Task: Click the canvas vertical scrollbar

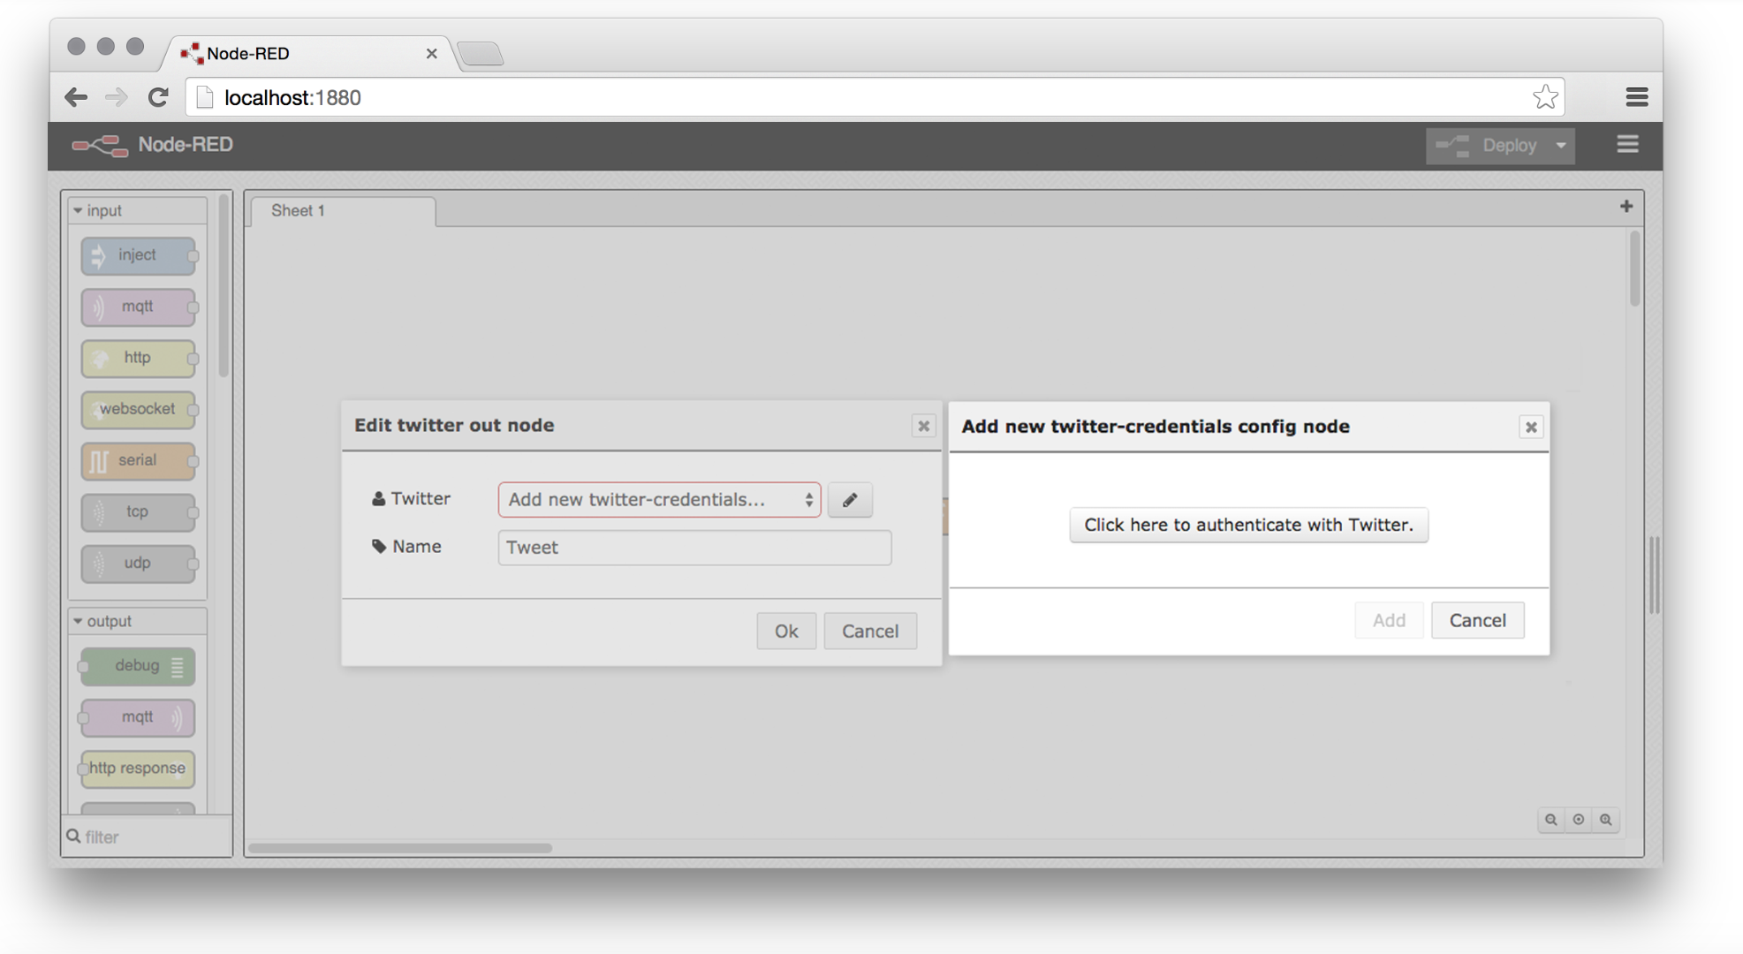Action: point(1634,269)
